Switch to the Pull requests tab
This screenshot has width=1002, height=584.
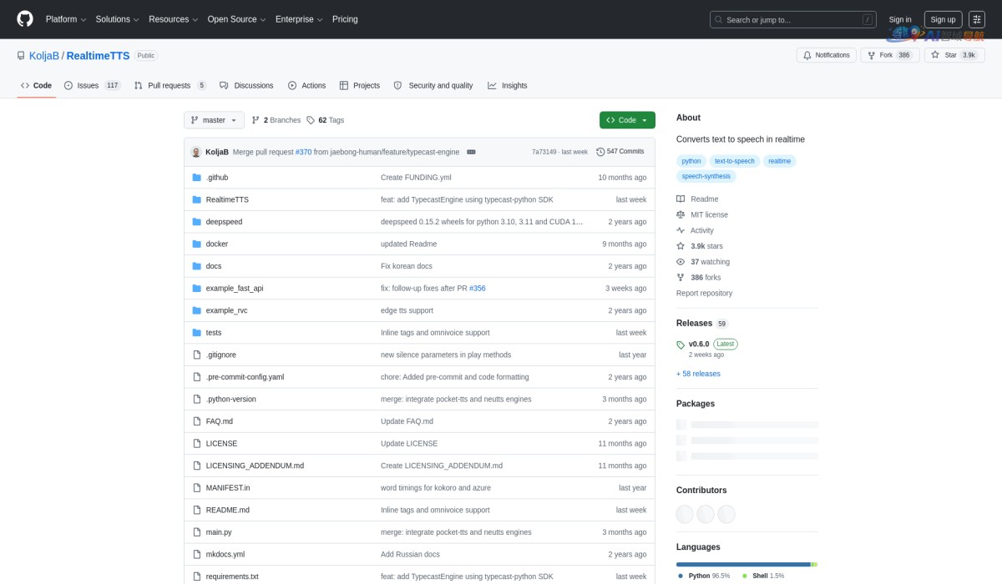(x=170, y=85)
